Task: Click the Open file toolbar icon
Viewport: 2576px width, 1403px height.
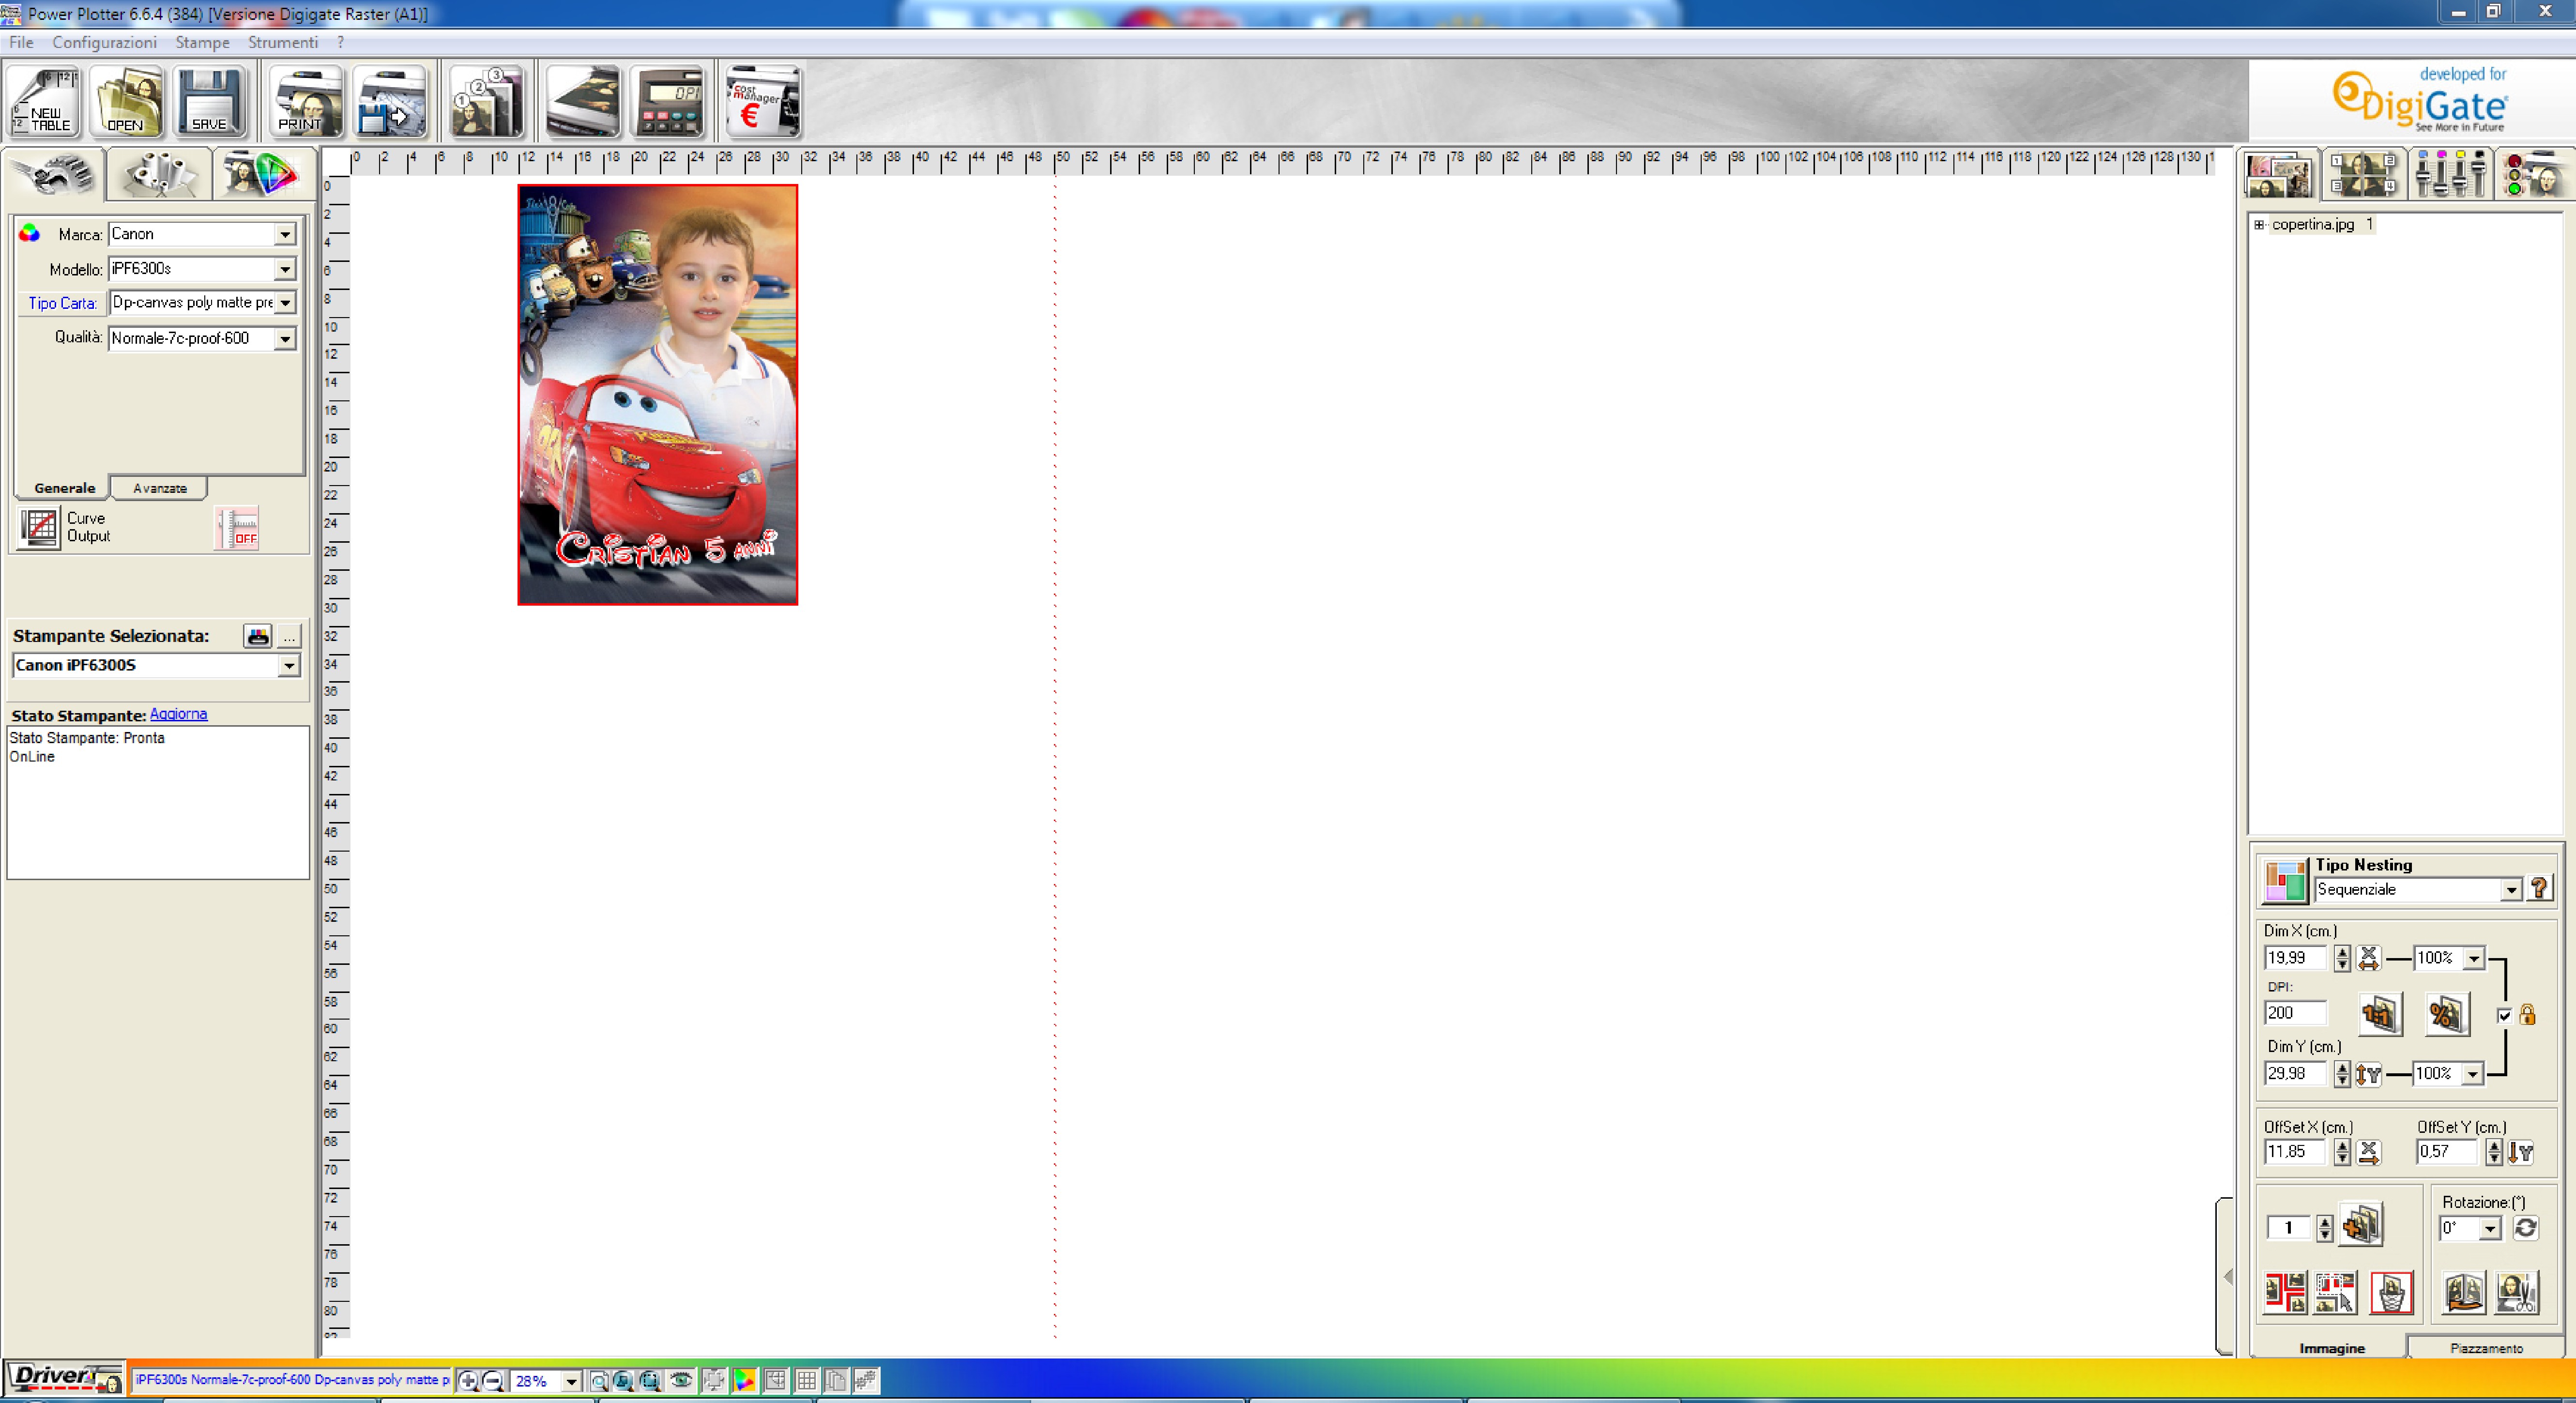Action: coord(126,101)
